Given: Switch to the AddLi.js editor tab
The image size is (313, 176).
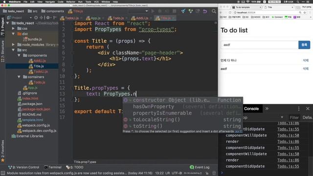Looking at the screenshot, I should click(141, 18).
